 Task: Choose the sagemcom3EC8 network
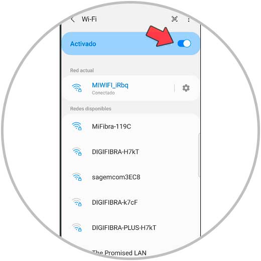130,177
